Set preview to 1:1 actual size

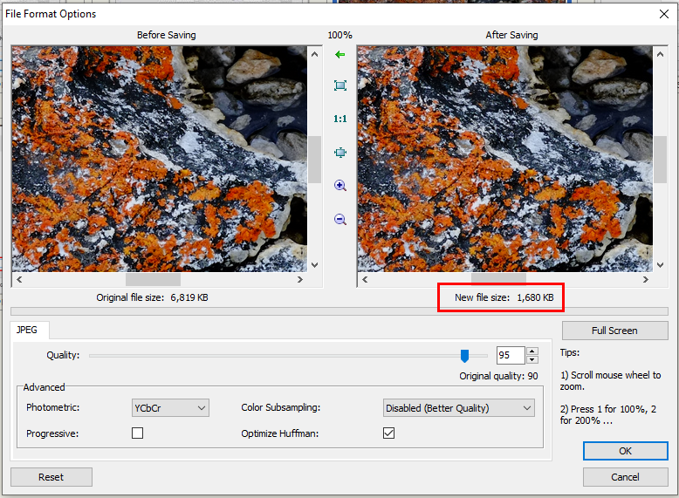tap(339, 119)
